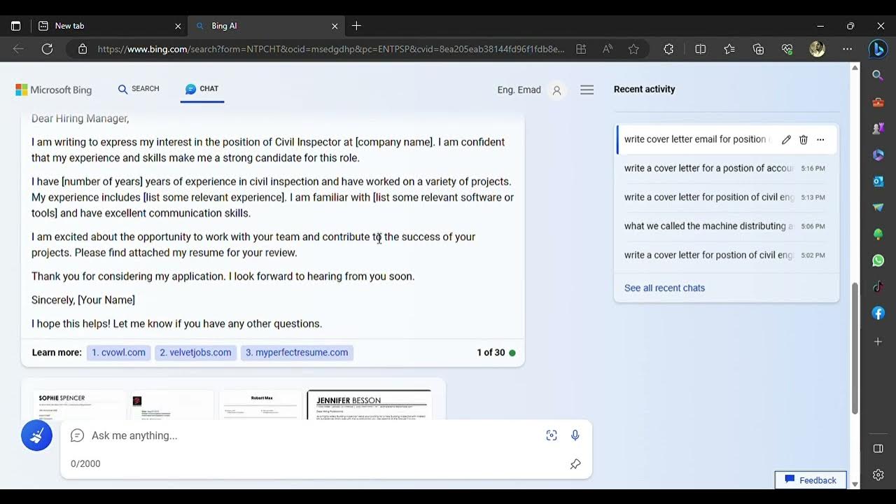
Task: Open the velvetjobs.com source link
Action: (x=195, y=353)
